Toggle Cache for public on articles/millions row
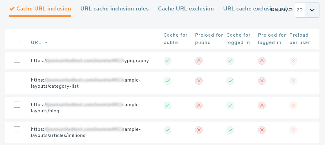The height and width of the screenshot is (145, 325). tap(167, 130)
